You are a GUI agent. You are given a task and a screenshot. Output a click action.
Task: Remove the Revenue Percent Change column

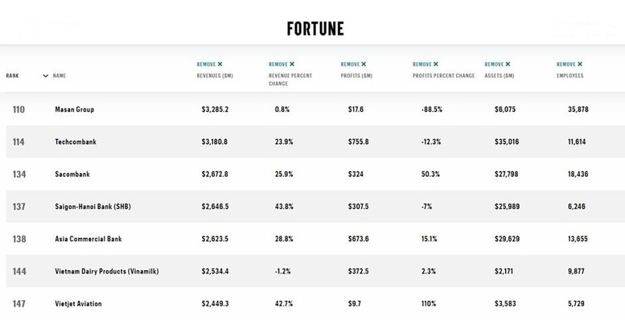pos(282,64)
